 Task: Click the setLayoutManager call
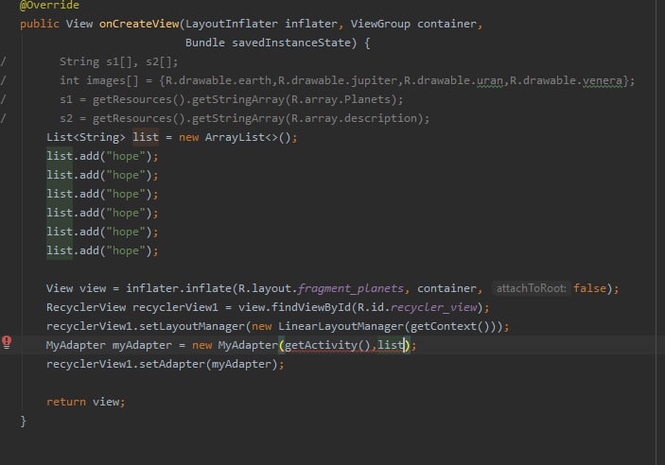[x=192, y=326]
